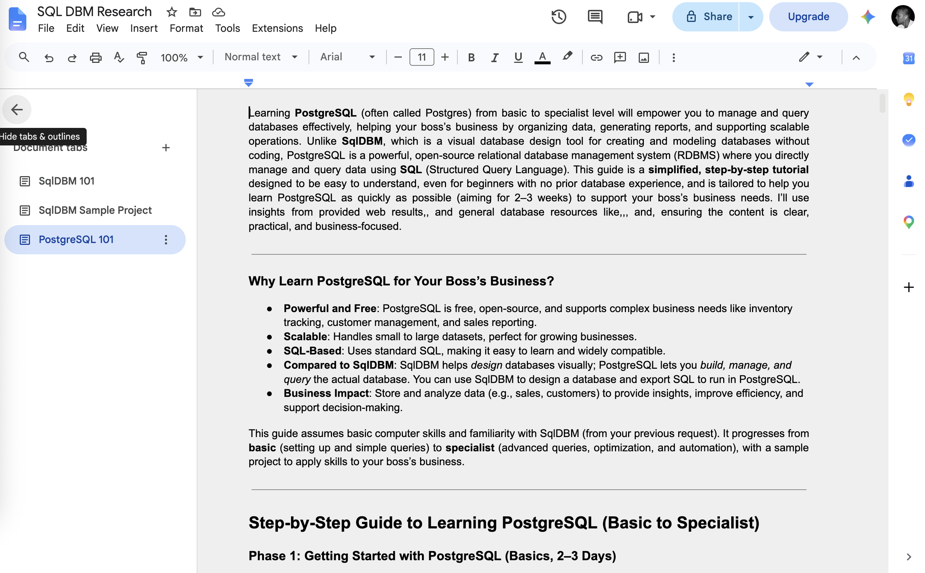The image size is (925, 573).
Task: Start a Meet video call
Action: click(634, 17)
